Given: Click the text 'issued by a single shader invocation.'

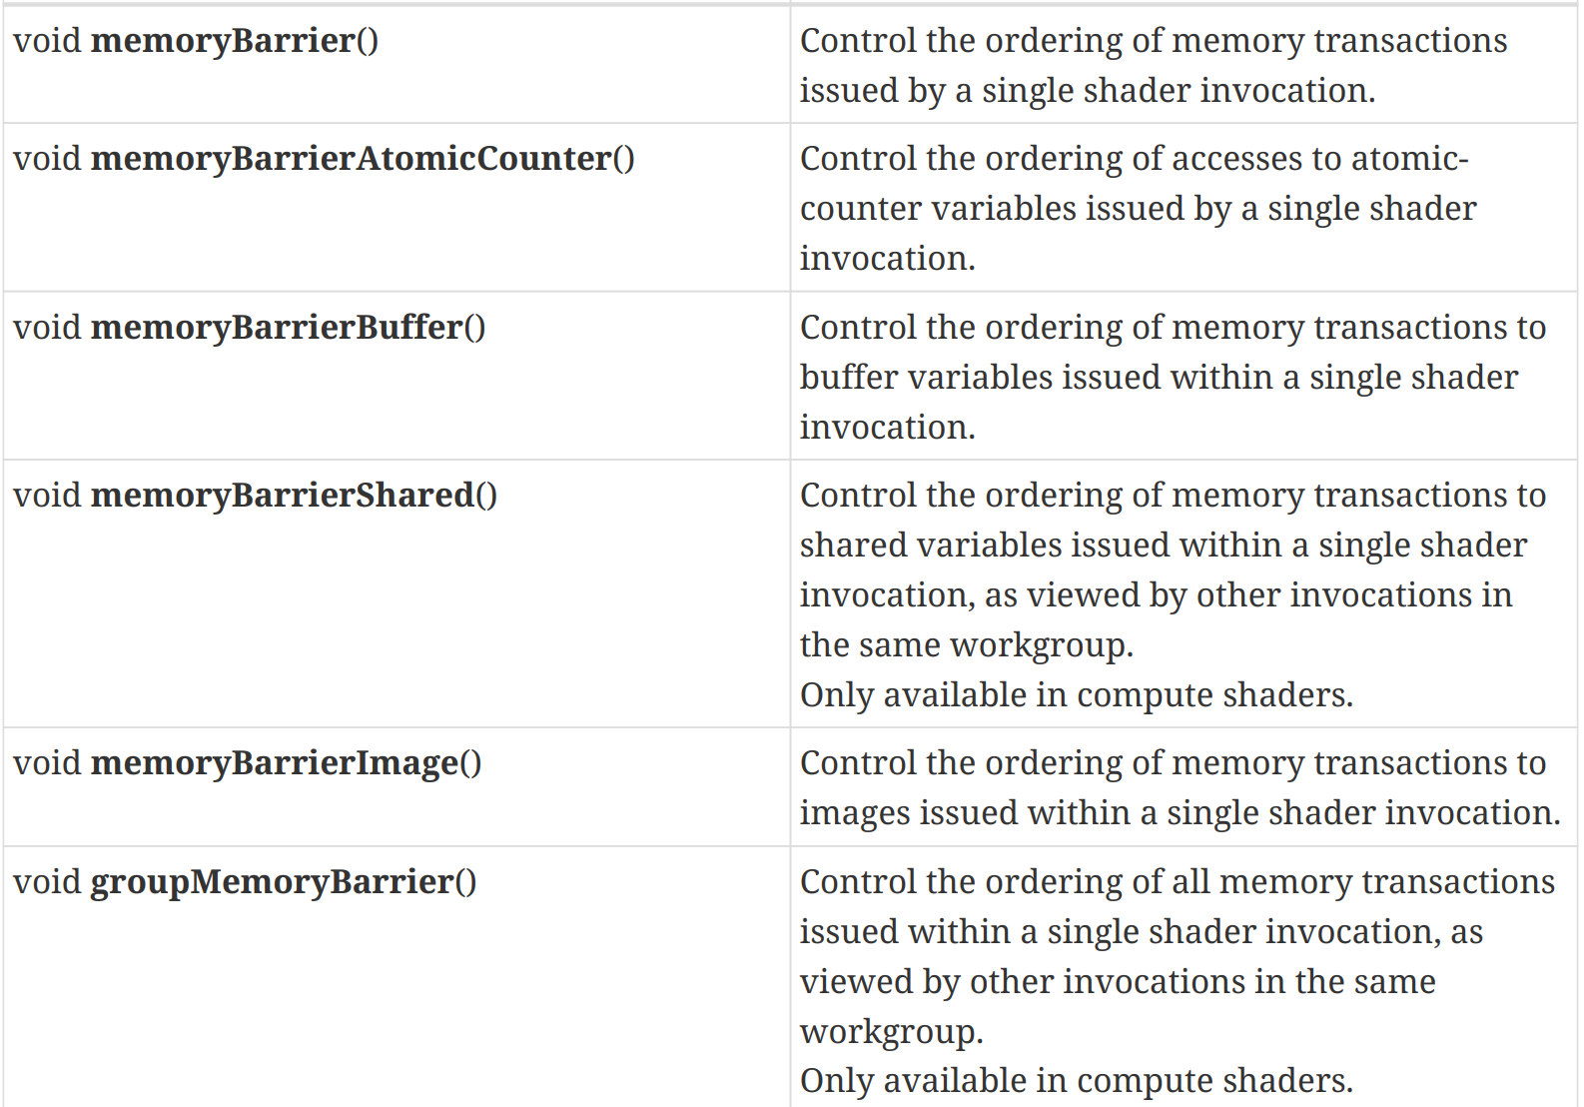Looking at the screenshot, I should point(1087,91).
